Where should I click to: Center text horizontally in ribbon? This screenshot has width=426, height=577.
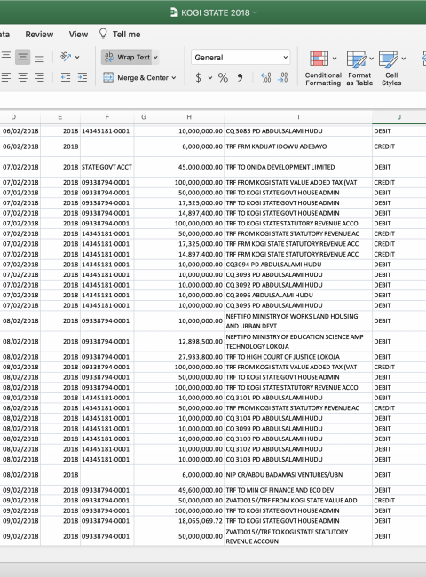22,77
